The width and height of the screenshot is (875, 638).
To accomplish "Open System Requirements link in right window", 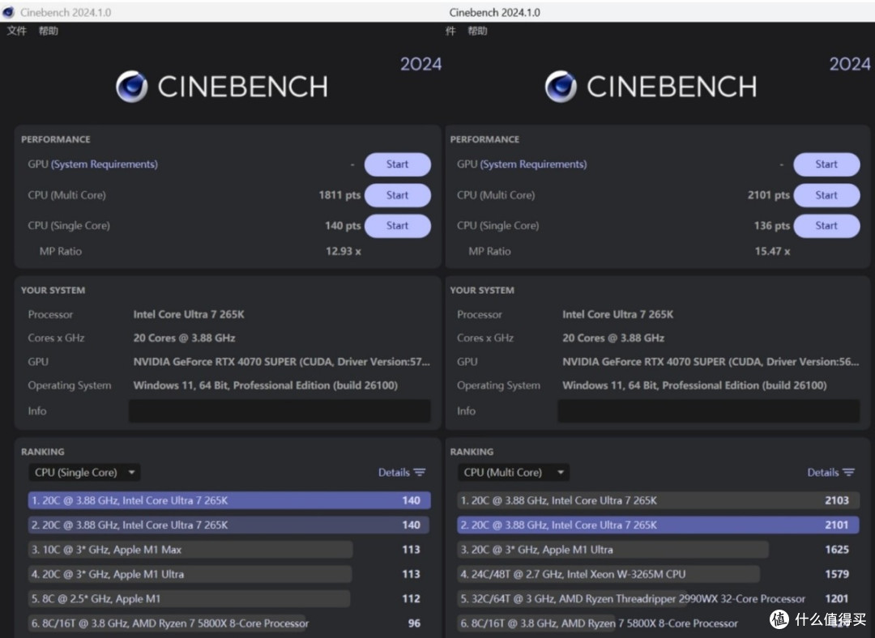I will click(x=533, y=164).
